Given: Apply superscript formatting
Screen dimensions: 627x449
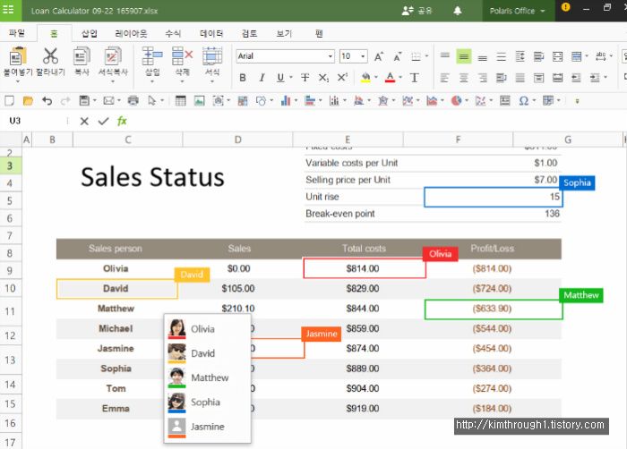Looking at the screenshot, I should point(342,78).
